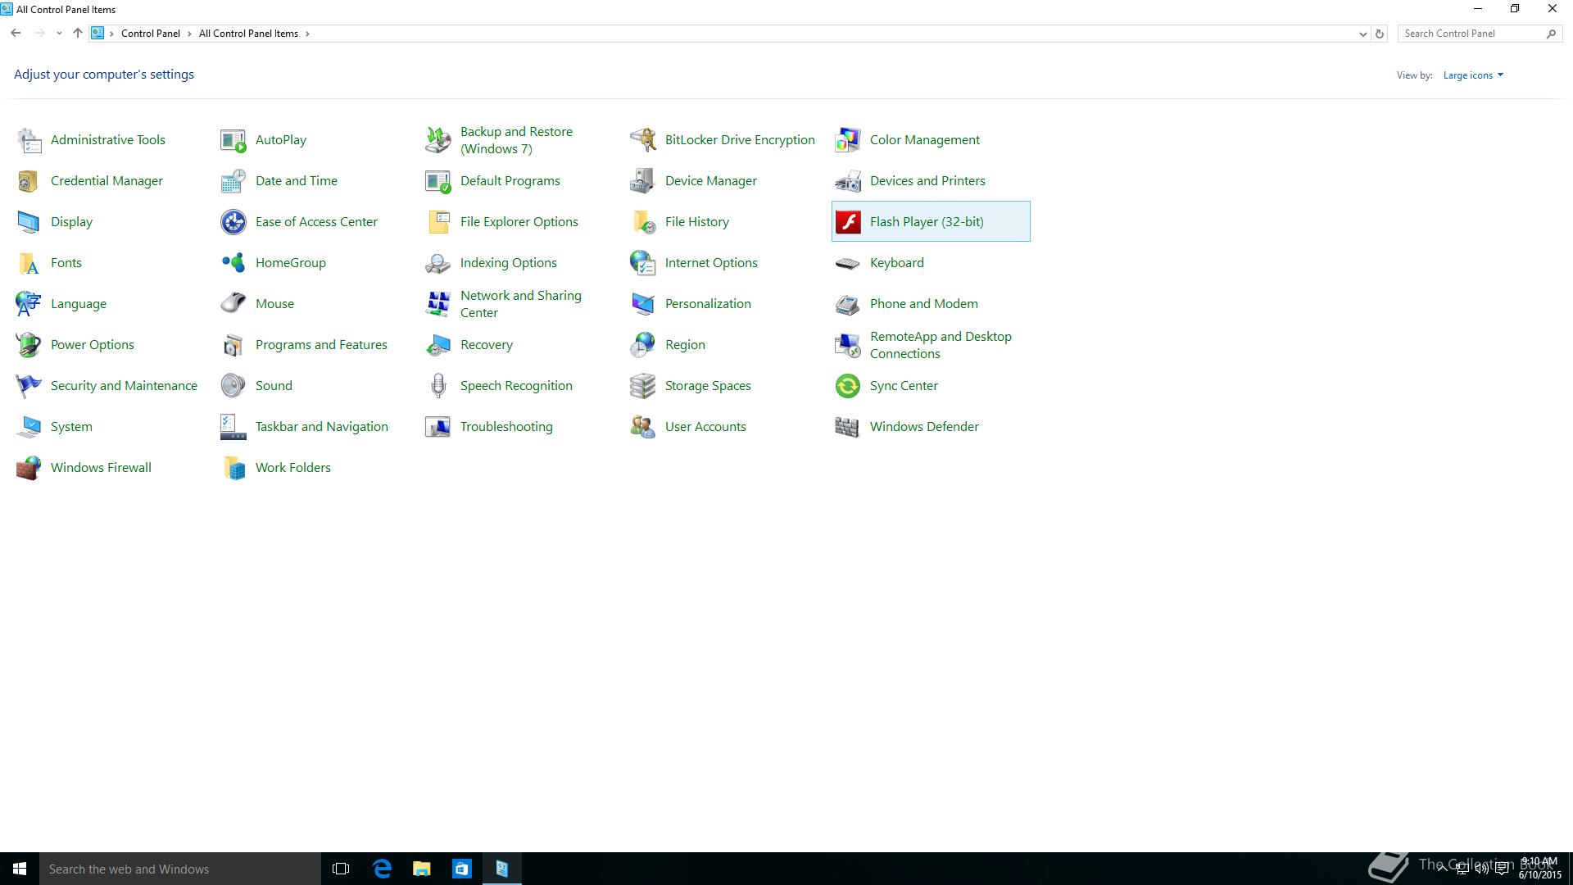Screen dimensions: 1573x885
Task: Open RemoteApp and Desktop Connections icon
Action: pyautogui.click(x=848, y=345)
